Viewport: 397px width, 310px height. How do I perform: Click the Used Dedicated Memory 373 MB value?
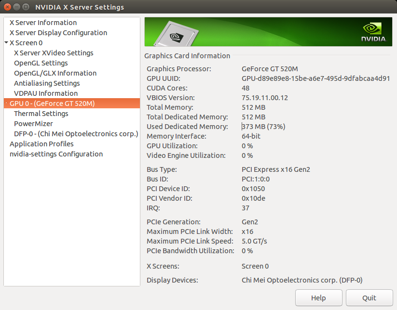(x=263, y=127)
